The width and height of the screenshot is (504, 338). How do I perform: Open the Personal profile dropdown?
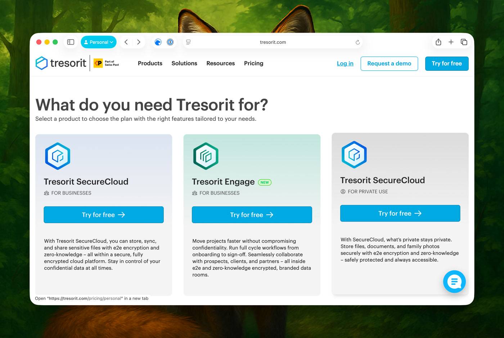click(x=99, y=42)
